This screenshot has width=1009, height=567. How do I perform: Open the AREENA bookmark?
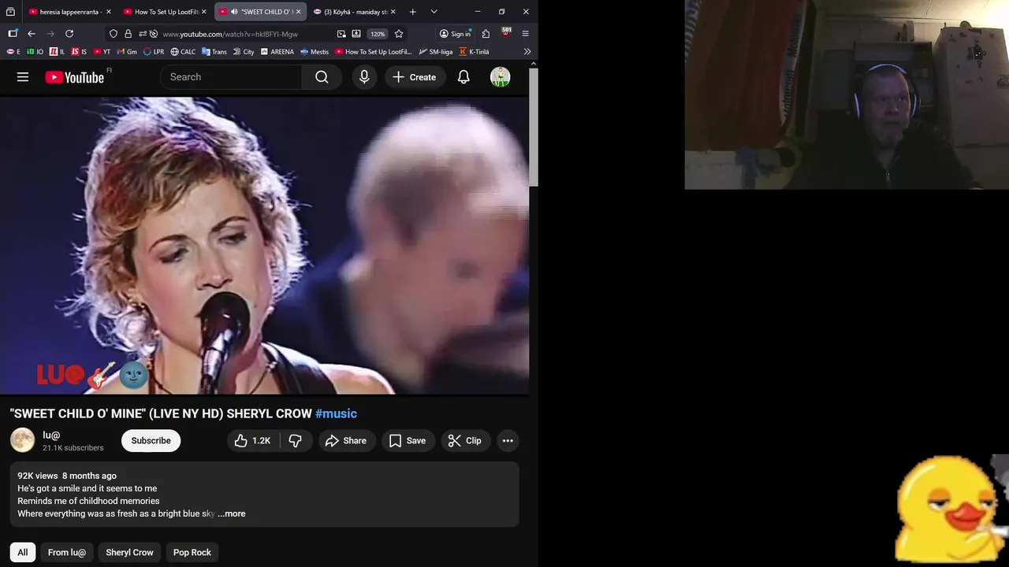point(277,52)
